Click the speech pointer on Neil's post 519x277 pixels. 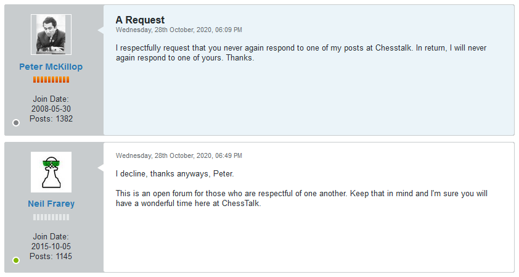pyautogui.click(x=100, y=168)
